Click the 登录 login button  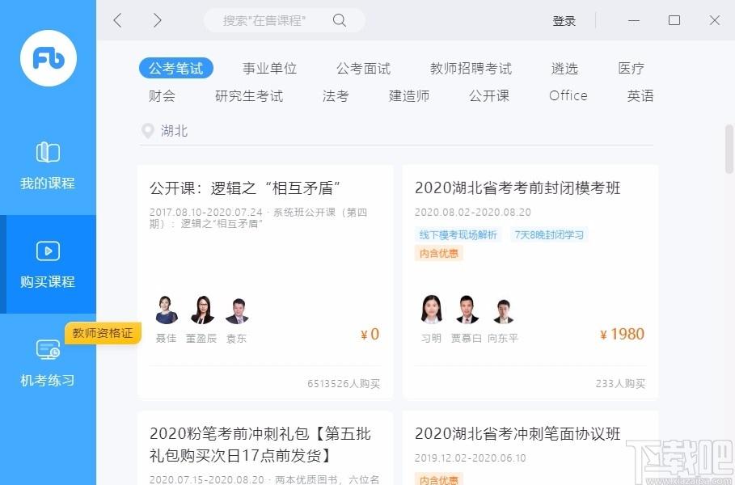(x=564, y=21)
